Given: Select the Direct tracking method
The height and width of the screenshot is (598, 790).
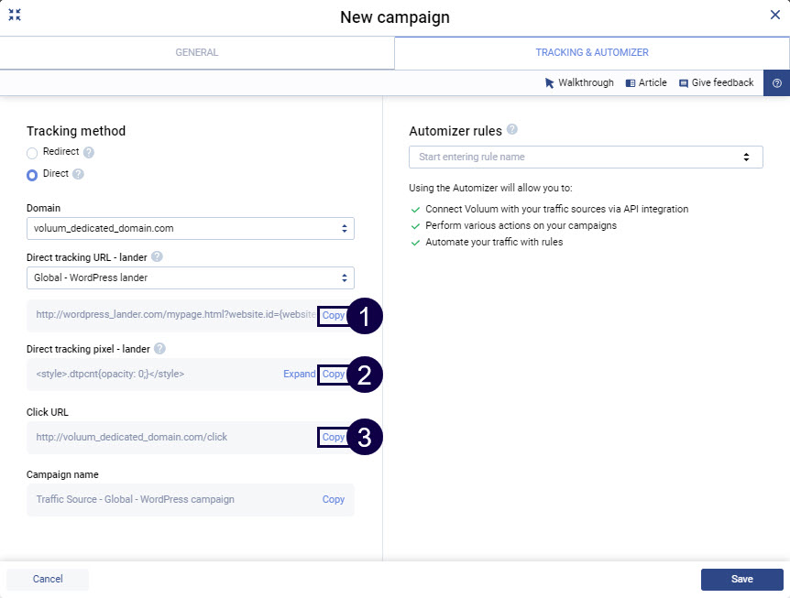Looking at the screenshot, I should pyautogui.click(x=32, y=174).
